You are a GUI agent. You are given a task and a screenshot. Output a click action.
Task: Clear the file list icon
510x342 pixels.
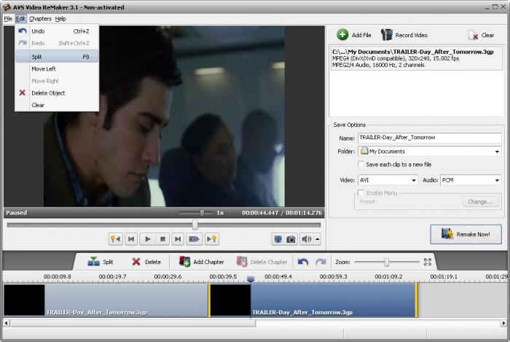(x=473, y=35)
